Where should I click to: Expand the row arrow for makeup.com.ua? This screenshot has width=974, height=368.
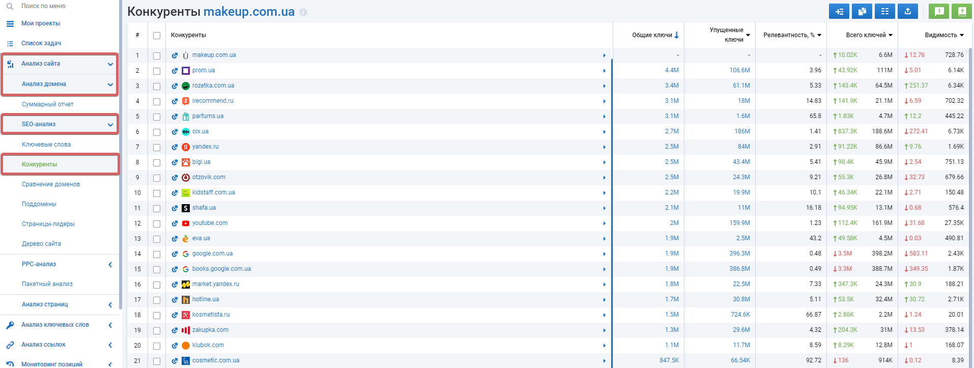[605, 55]
